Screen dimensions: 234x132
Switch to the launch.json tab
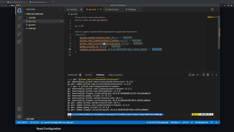112,10
